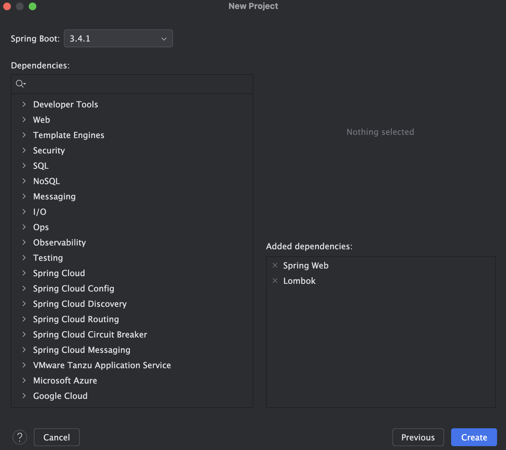Screen dimensions: 506x450
Task: Expand the Messaging category chevron
Action: [24, 196]
